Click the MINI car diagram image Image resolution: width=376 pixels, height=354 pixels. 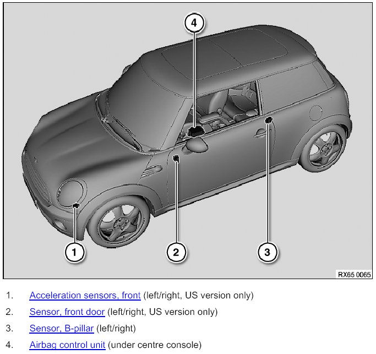[x=188, y=141]
